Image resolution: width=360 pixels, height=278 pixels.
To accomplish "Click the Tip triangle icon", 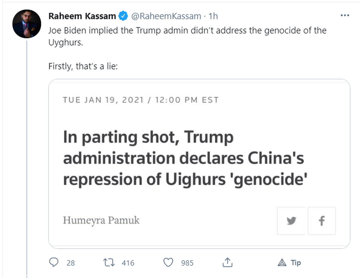I will pos(282,263).
